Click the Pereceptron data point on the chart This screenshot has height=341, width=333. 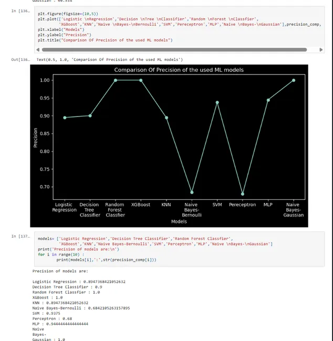pyautogui.click(x=243, y=194)
